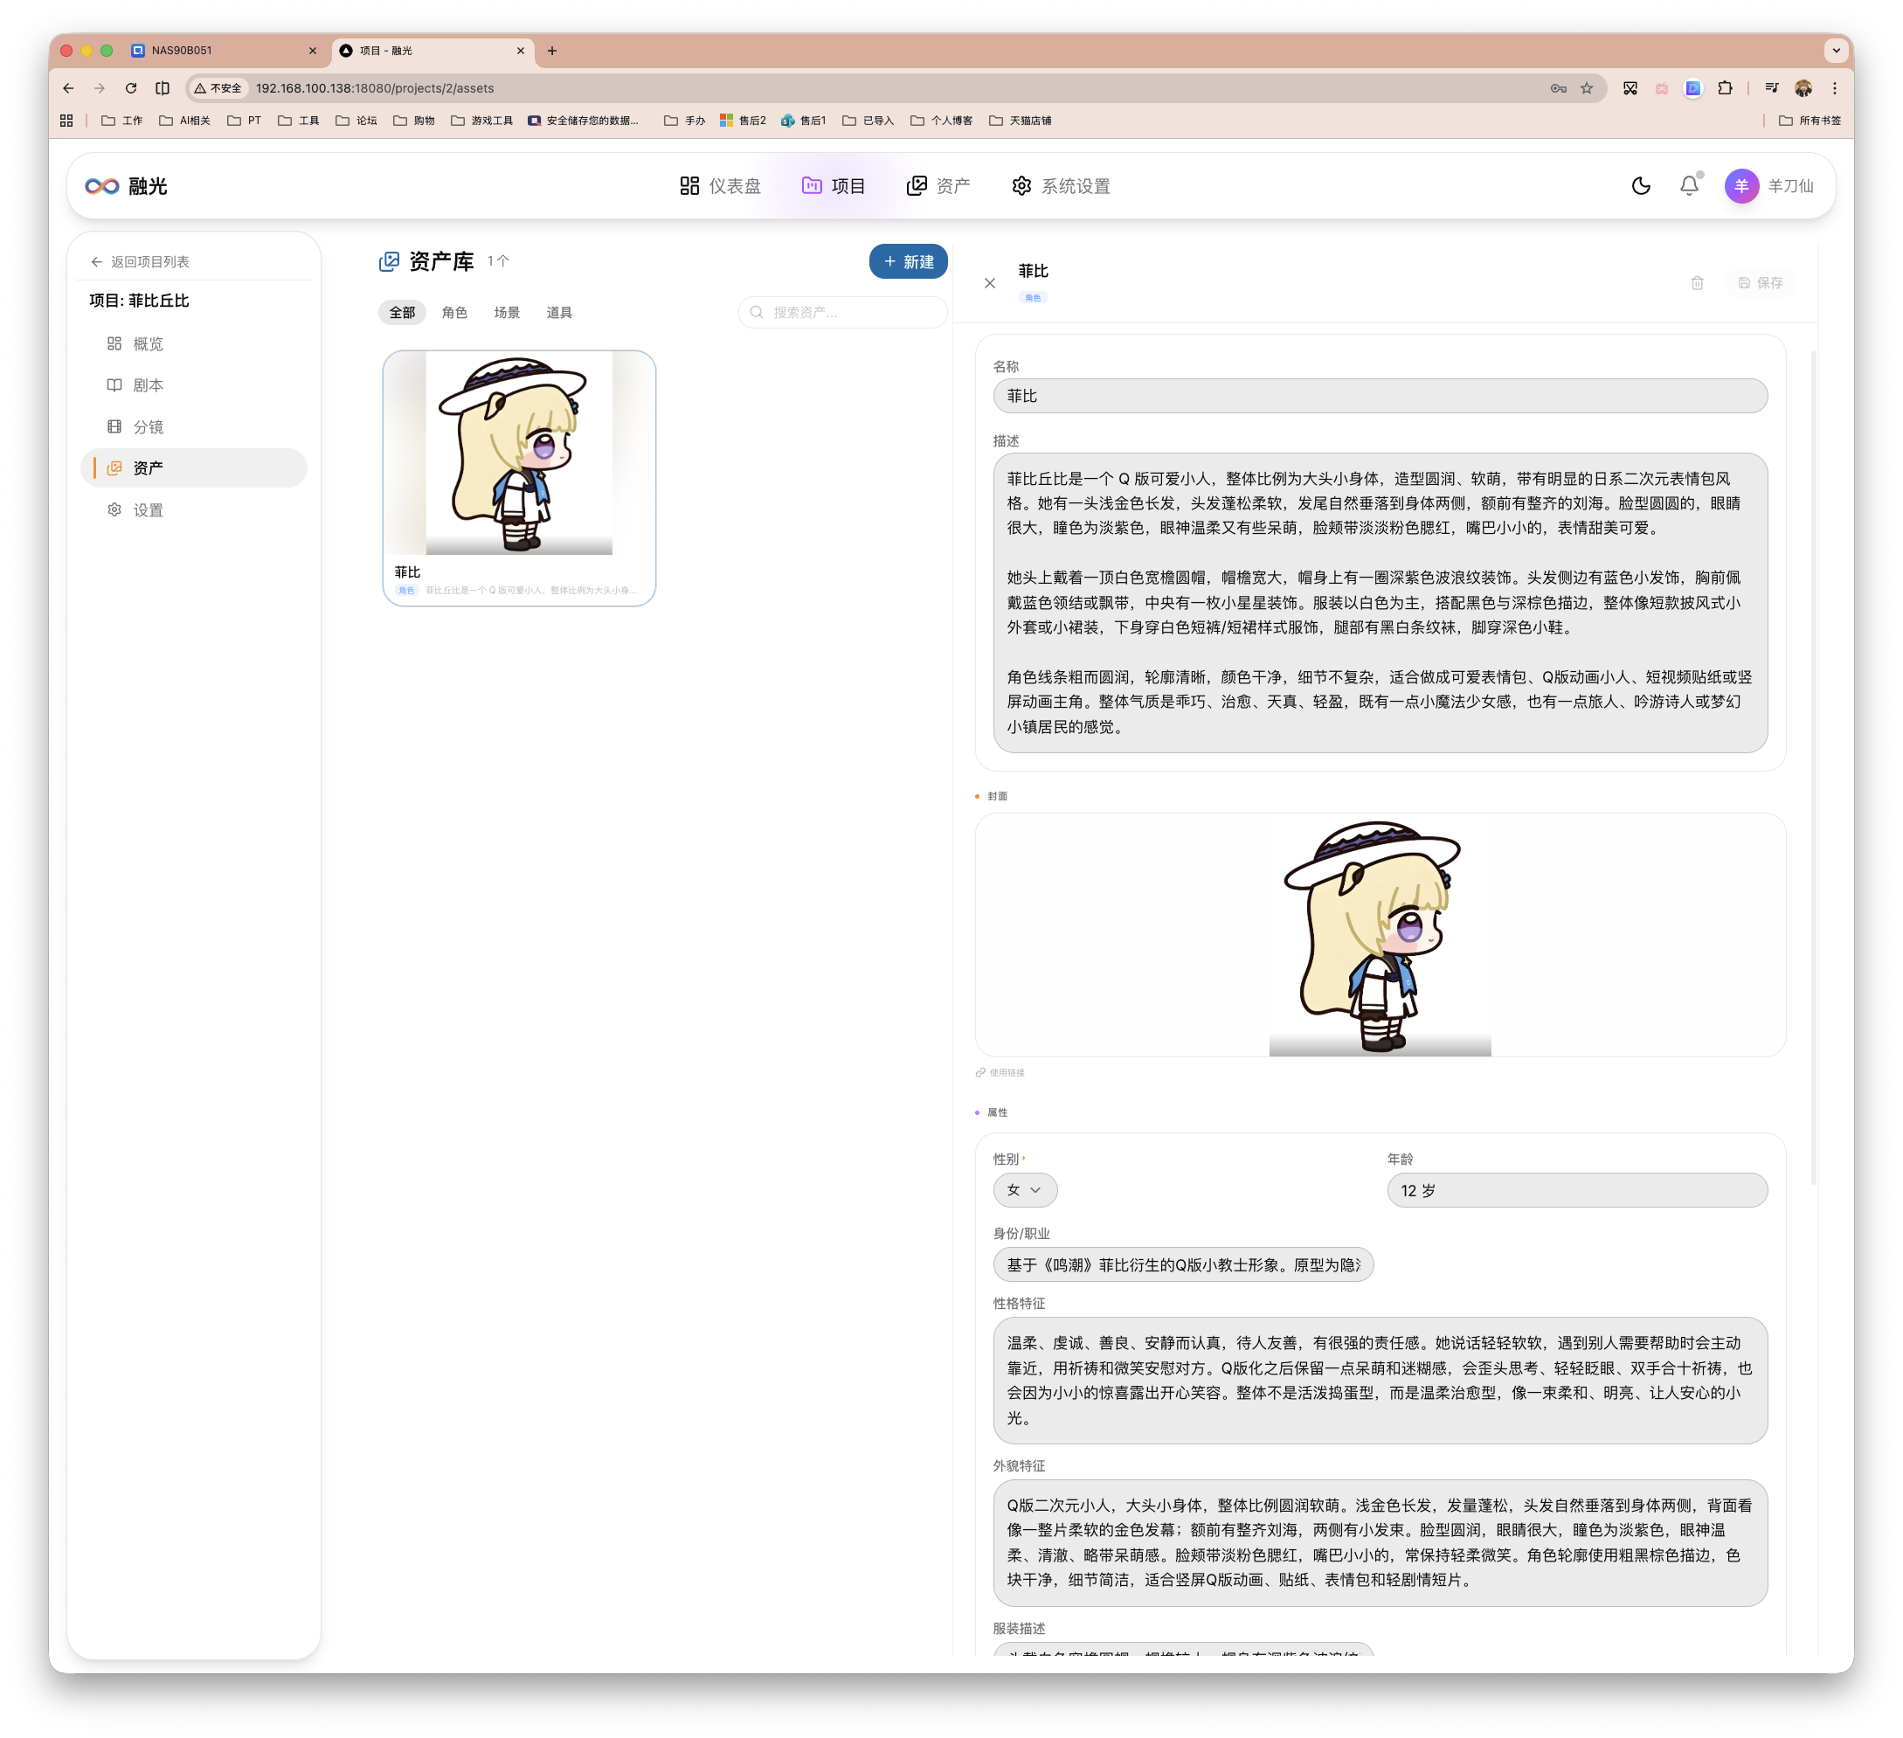This screenshot has height=1738, width=1903.
Task: Bookmark this page with the star icon
Action: (1587, 87)
